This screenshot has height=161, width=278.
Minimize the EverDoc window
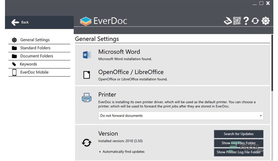[x=255, y=4]
